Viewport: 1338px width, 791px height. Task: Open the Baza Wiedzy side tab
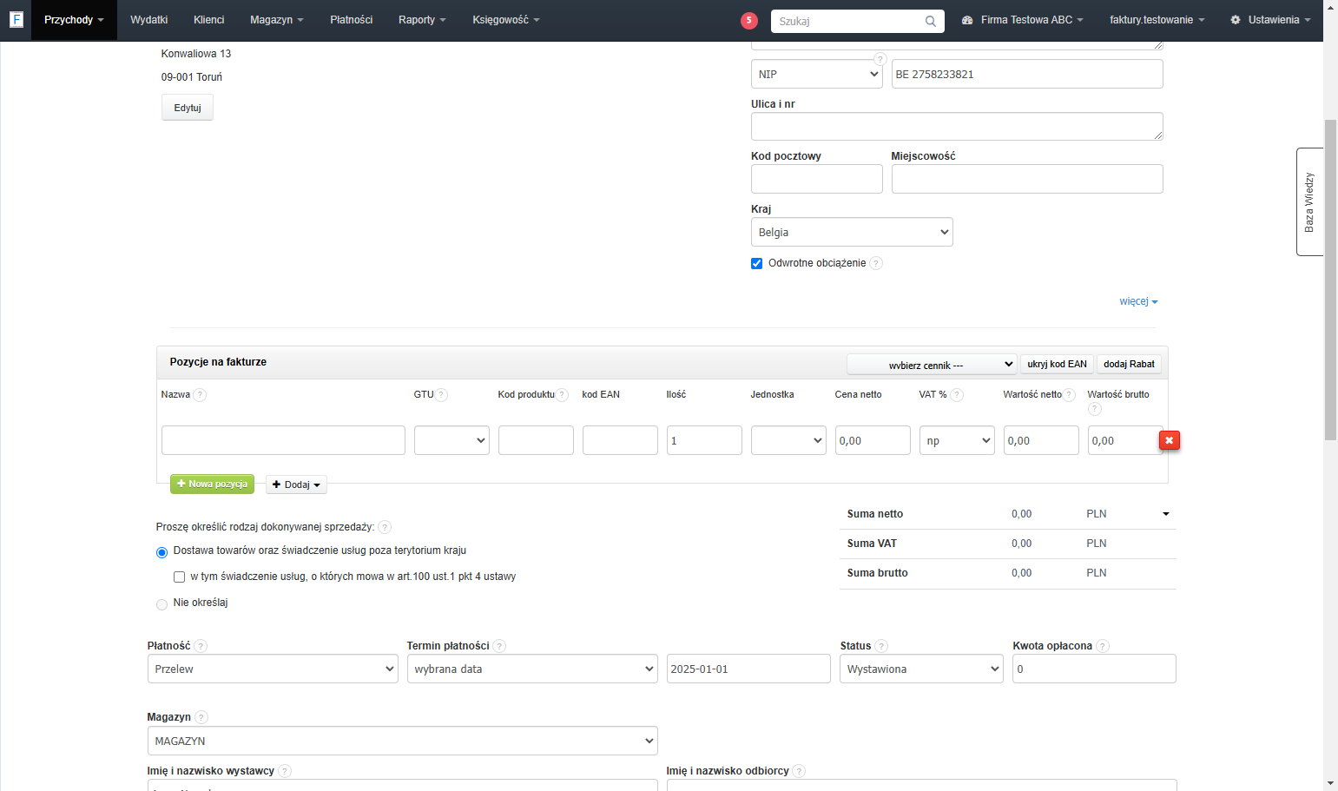point(1309,201)
